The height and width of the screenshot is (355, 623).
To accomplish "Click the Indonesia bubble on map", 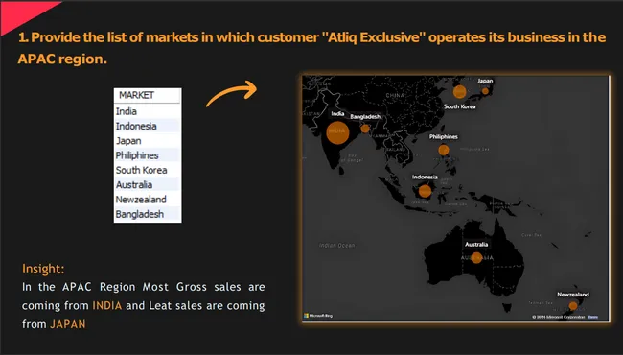I will point(425,191).
